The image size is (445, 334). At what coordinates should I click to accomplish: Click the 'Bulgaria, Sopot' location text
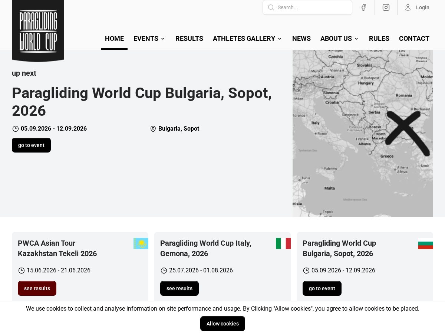(x=179, y=129)
